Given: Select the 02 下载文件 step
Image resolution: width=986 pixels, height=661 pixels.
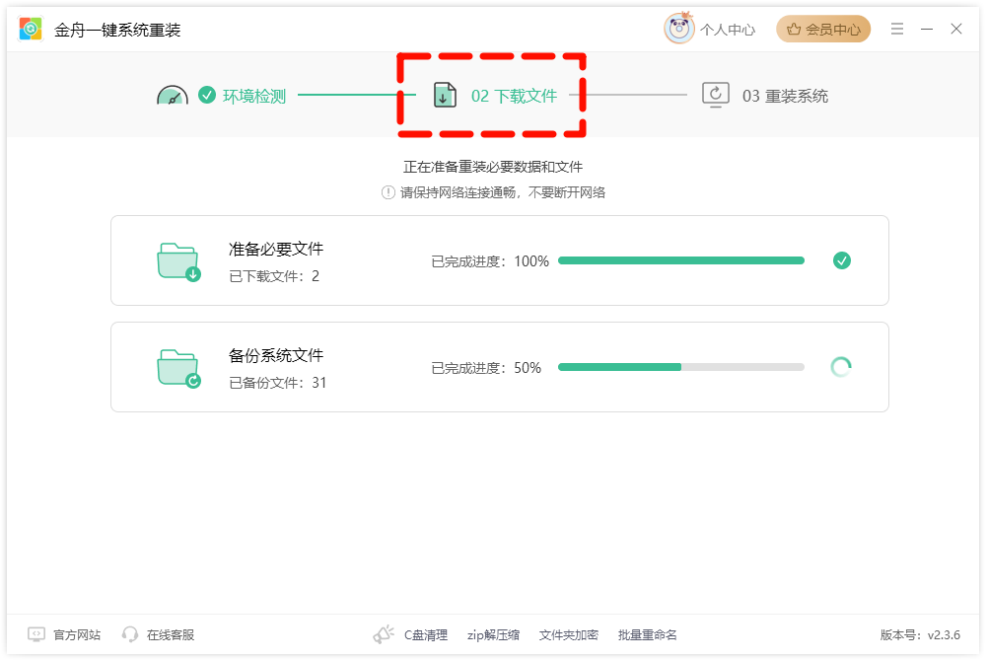Looking at the screenshot, I should tap(514, 97).
